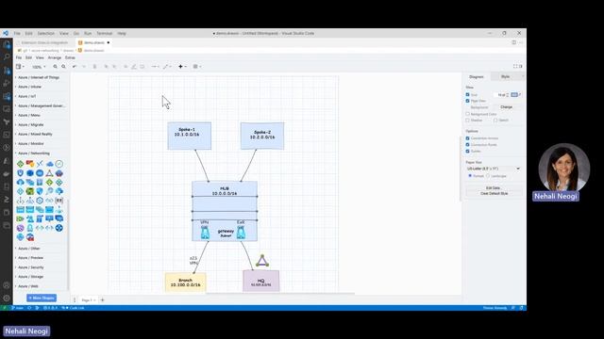Click the delete trash icon in the toolbar
The width and height of the screenshot is (604, 339).
point(94,67)
